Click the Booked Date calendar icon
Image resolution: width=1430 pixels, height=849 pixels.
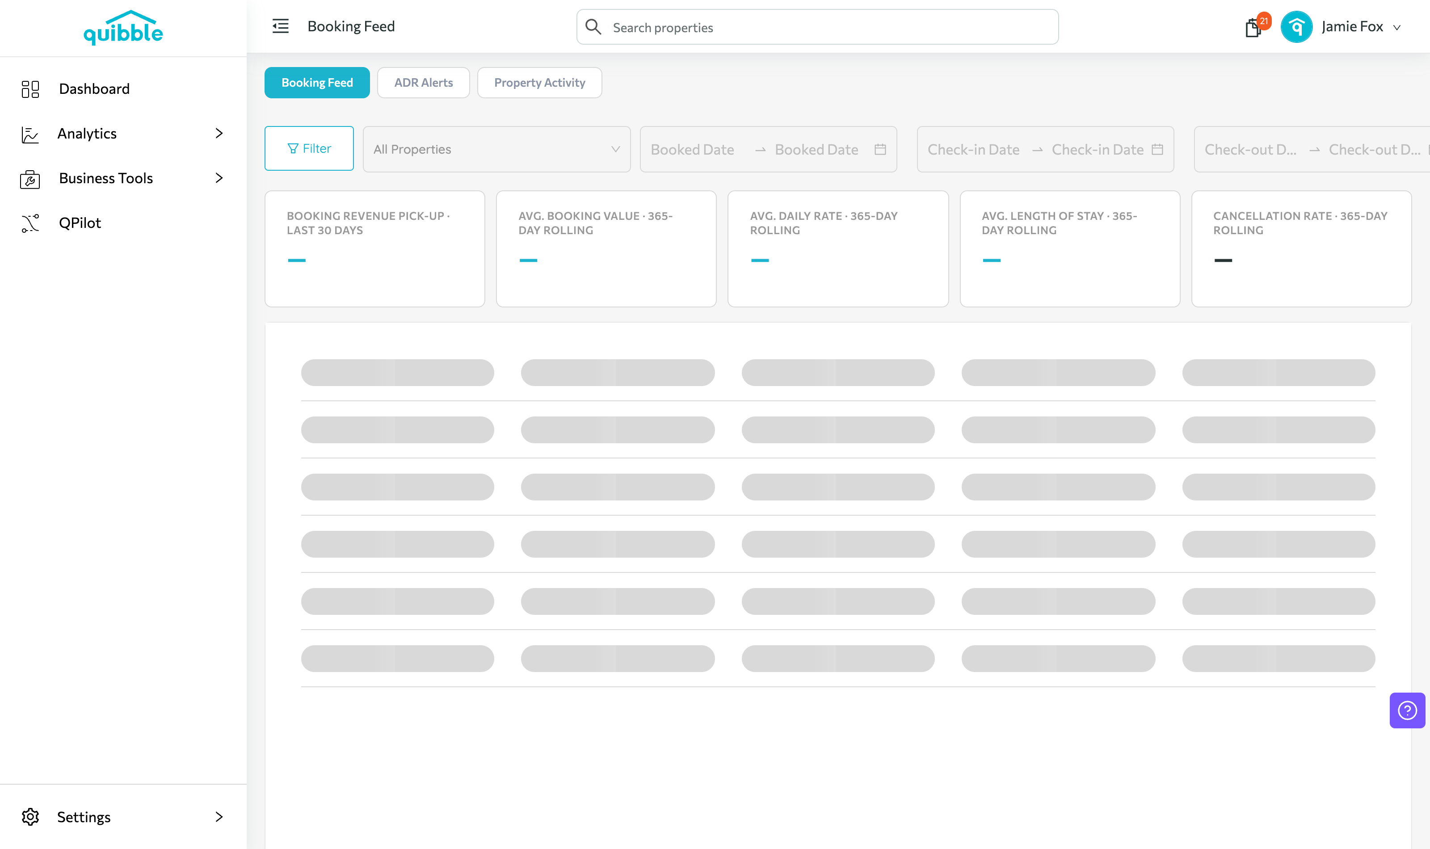880,149
